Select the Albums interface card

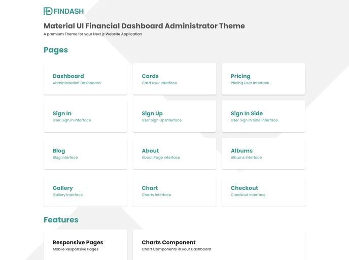pos(263,153)
